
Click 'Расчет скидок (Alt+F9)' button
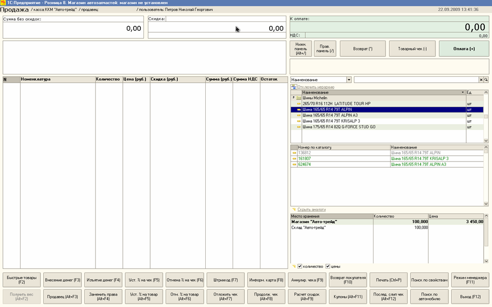pos(307,296)
